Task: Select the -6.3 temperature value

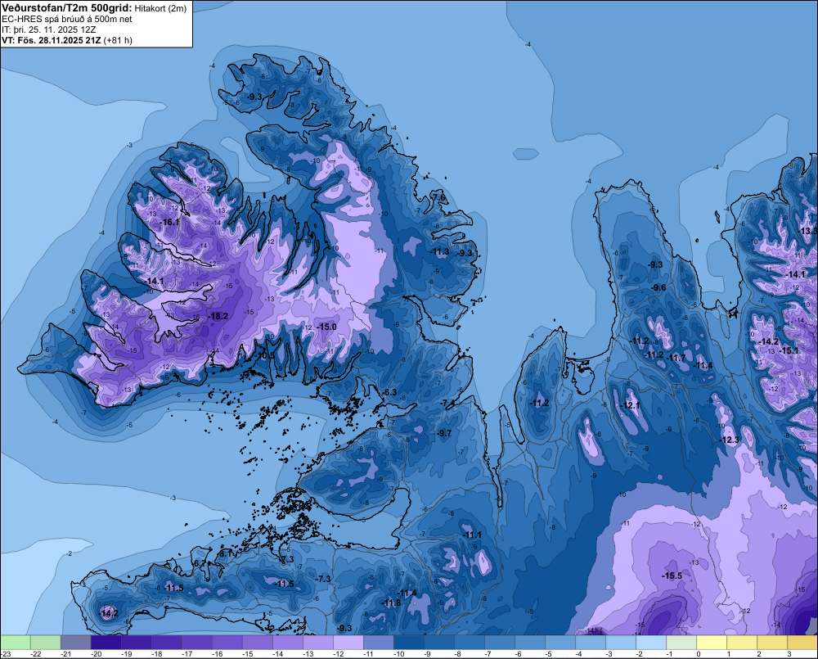Action: [389, 392]
